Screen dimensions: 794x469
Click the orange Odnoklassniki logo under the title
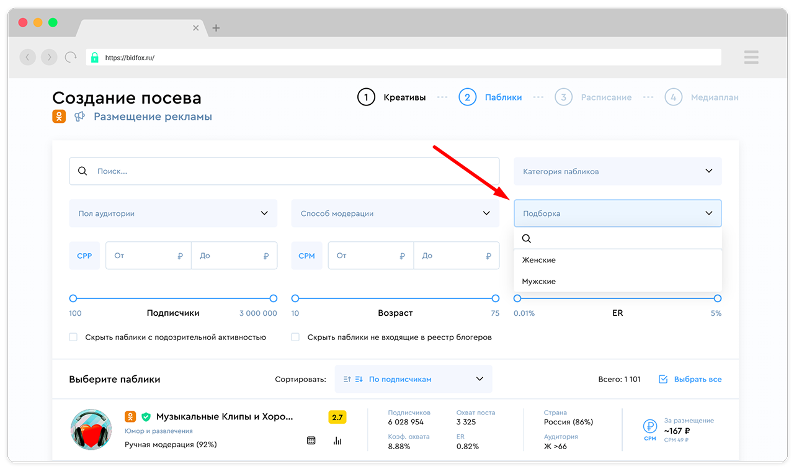click(59, 116)
